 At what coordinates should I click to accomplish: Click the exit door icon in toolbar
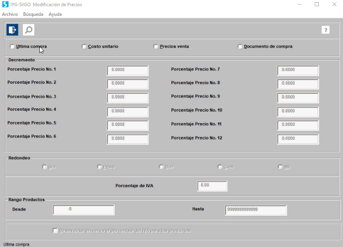pyautogui.click(x=12, y=30)
